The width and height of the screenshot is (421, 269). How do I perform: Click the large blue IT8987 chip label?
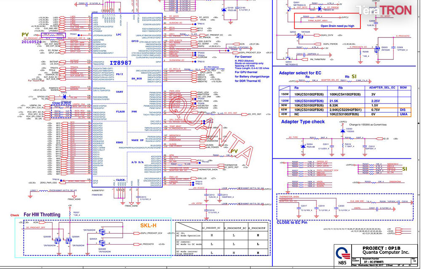point(120,63)
